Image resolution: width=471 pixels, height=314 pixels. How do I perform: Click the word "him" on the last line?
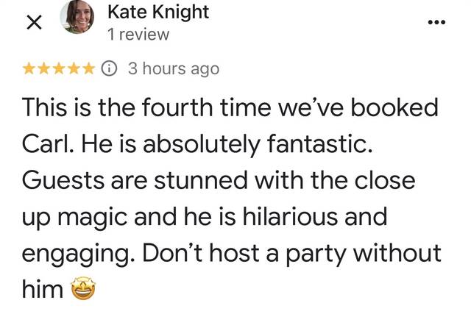click(43, 290)
